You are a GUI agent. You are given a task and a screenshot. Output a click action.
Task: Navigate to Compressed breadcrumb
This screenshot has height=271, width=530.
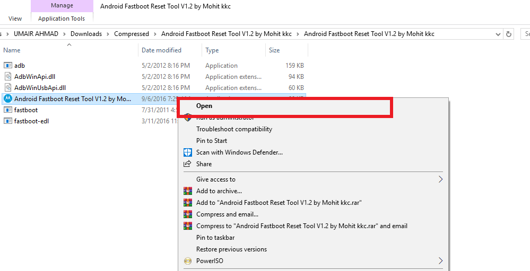(132, 34)
